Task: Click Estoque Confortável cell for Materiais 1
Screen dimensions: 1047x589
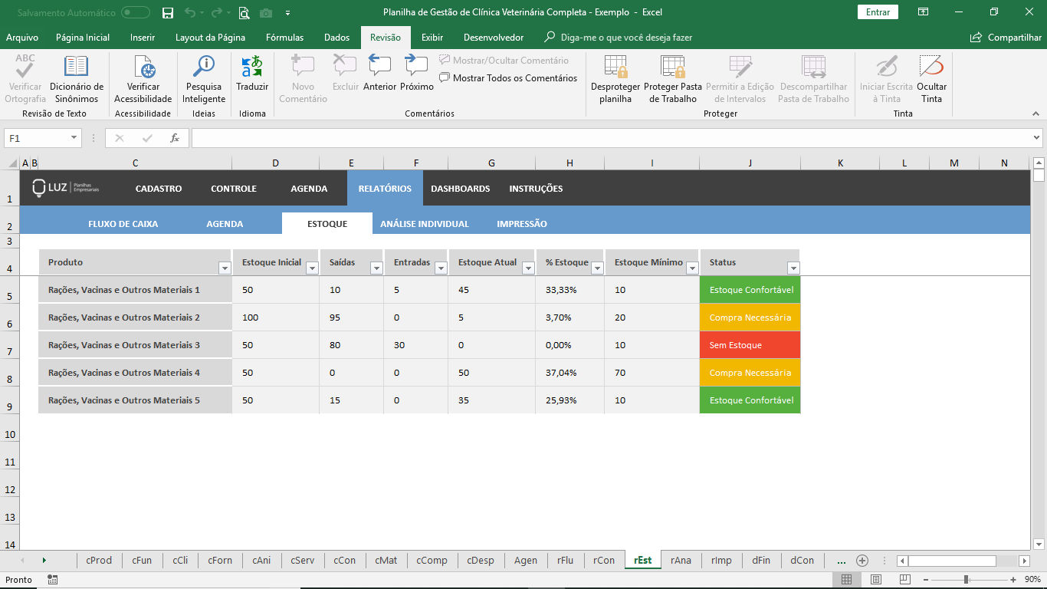Action: click(x=750, y=290)
